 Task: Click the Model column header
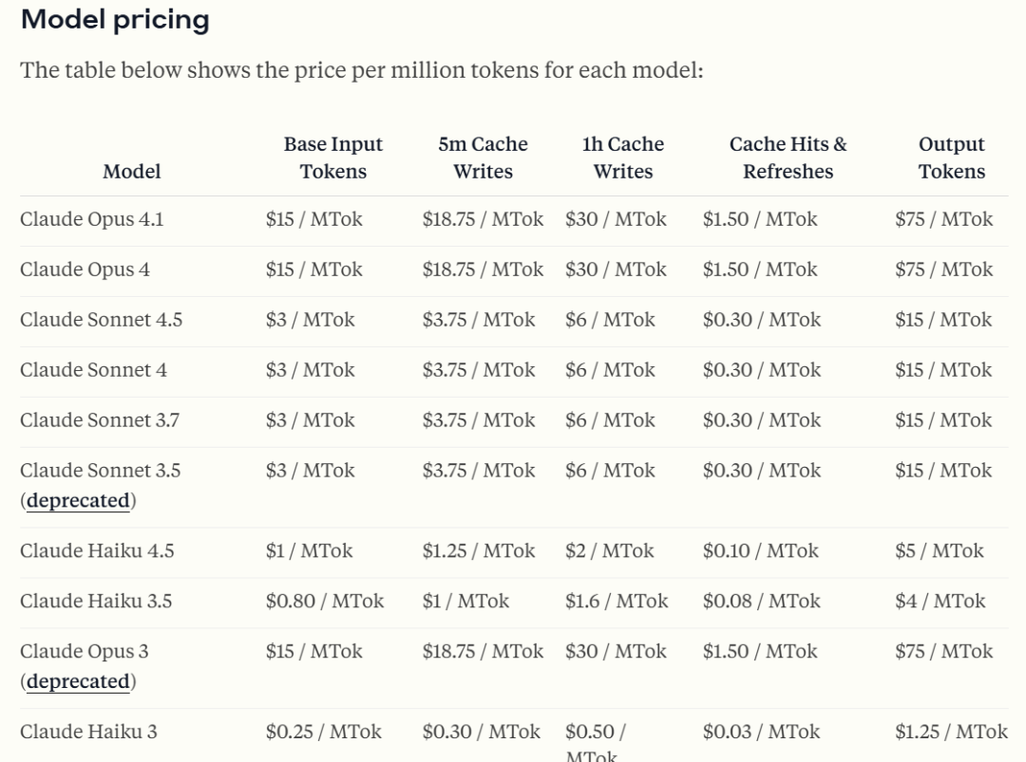click(x=132, y=172)
